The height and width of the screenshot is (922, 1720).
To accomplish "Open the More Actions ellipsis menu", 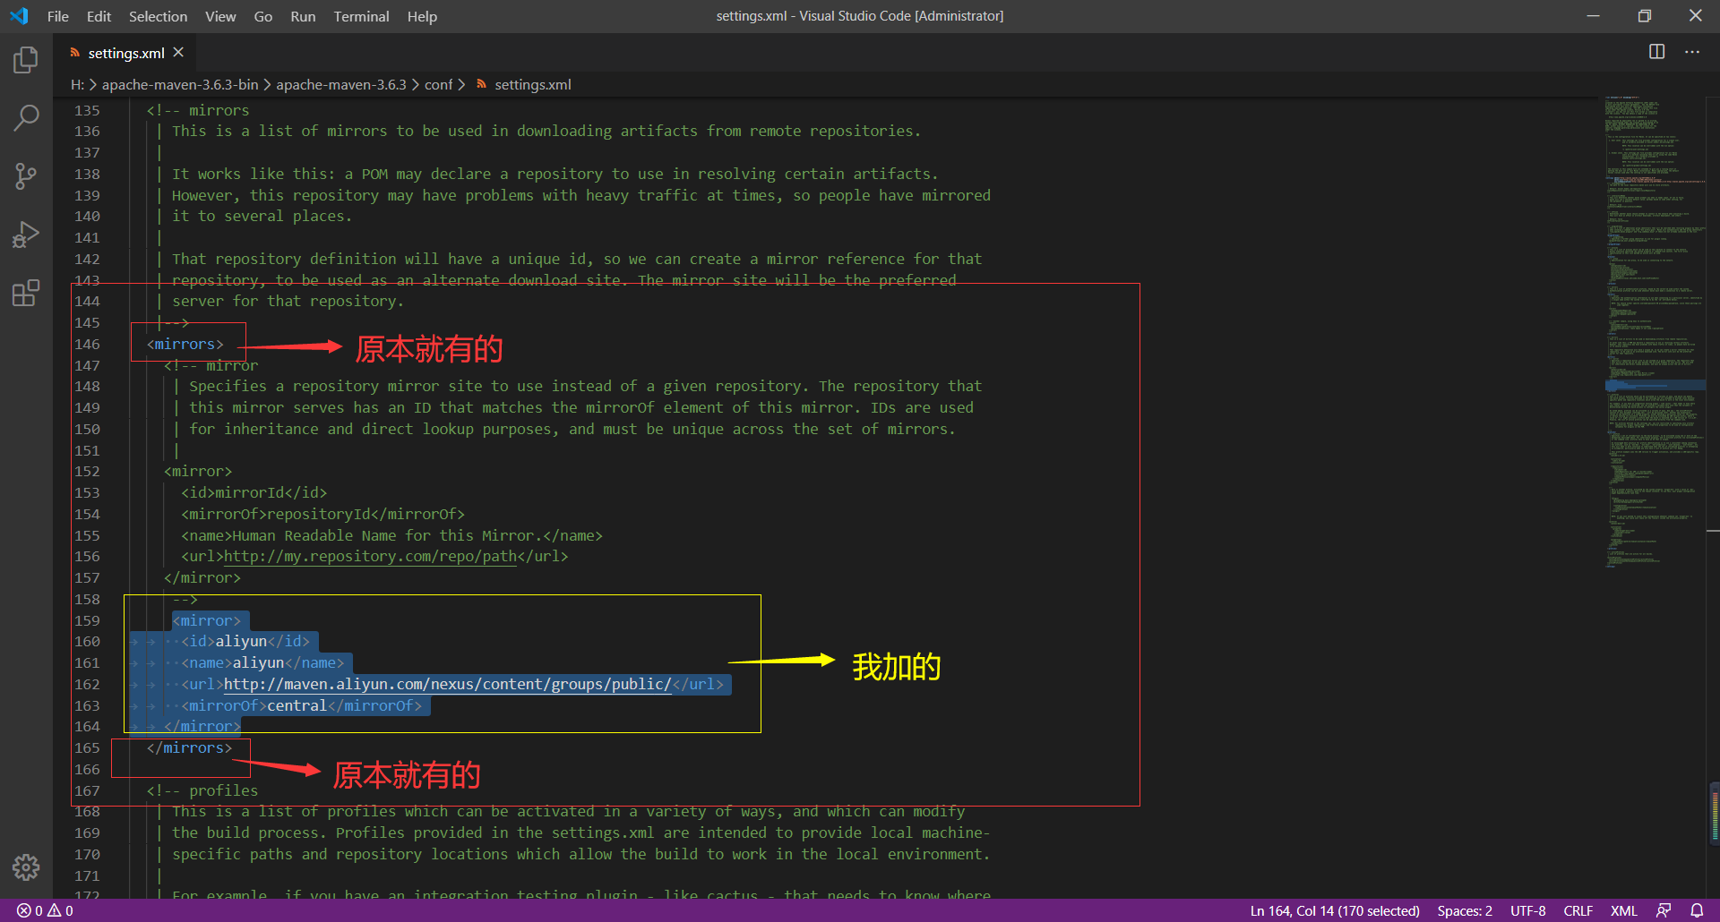I will 1692,52.
